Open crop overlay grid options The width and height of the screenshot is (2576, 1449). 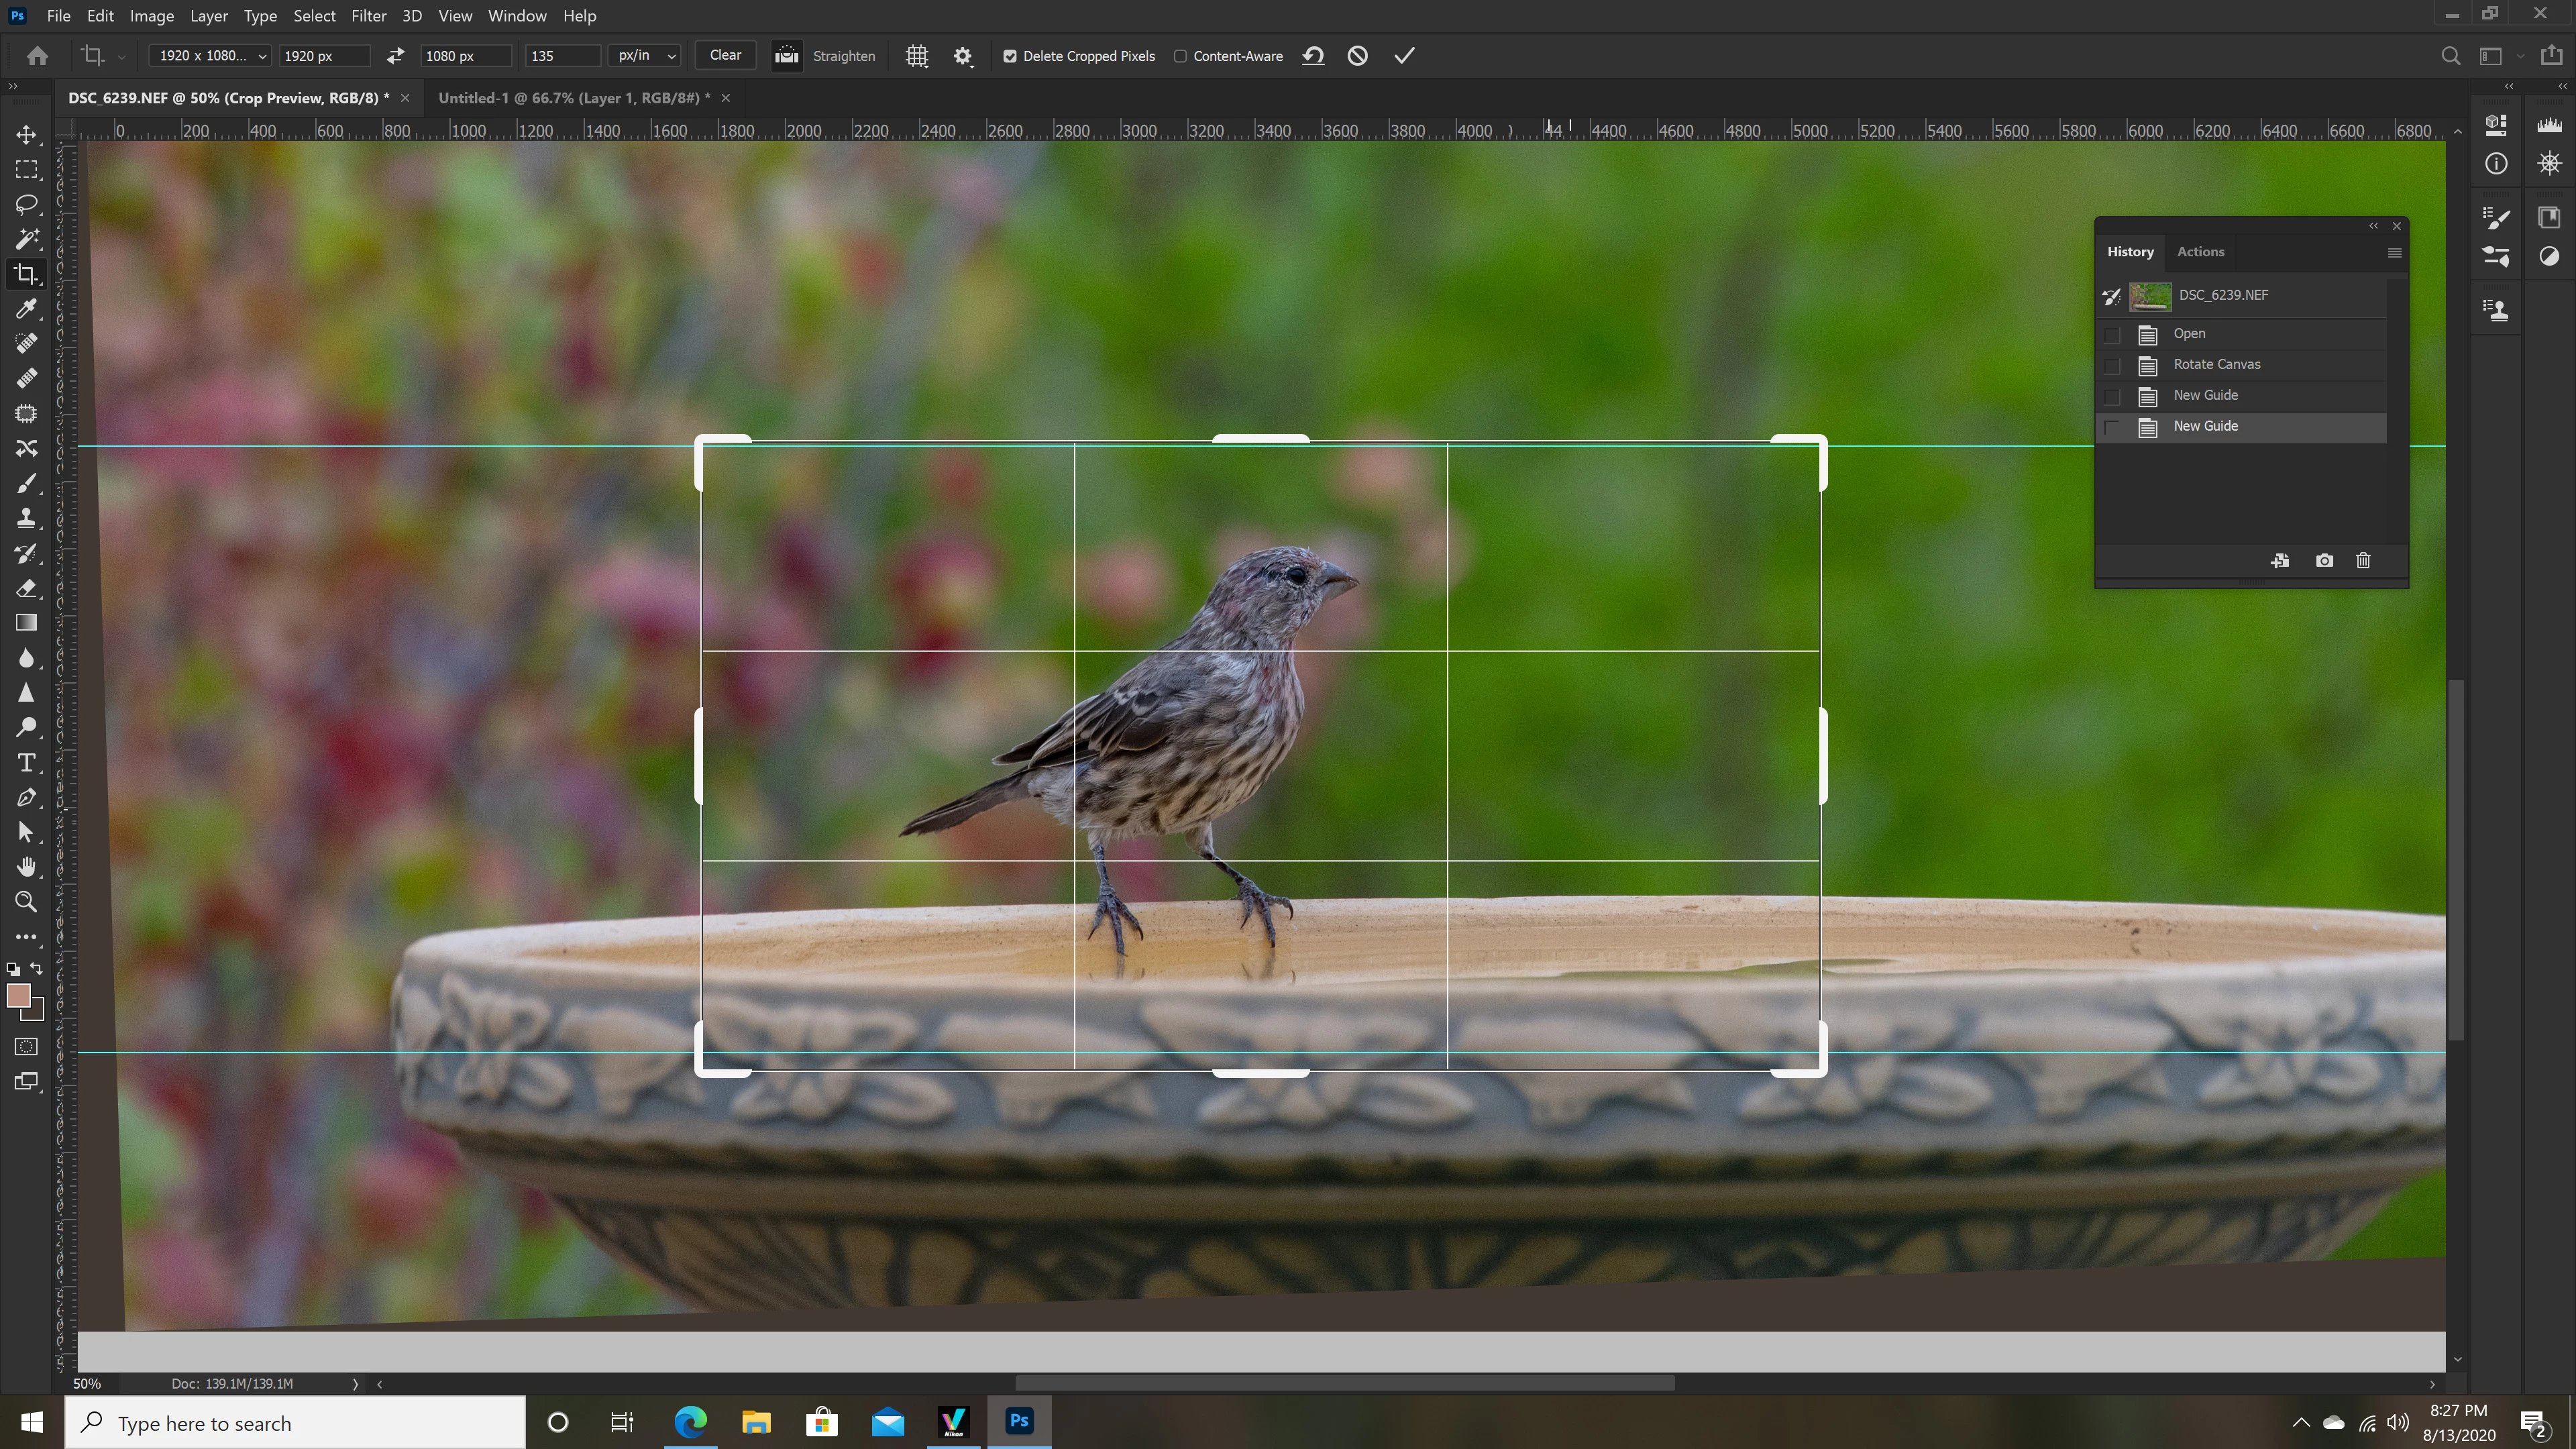coord(916,56)
